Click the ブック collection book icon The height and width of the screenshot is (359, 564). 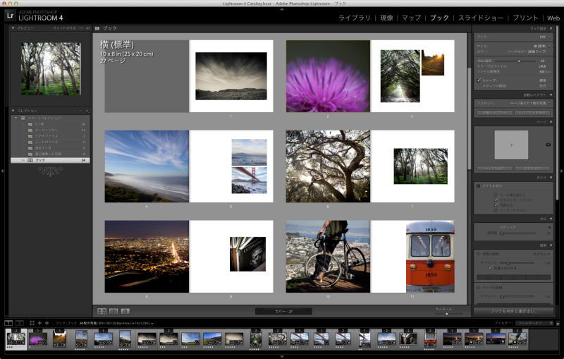[30, 160]
